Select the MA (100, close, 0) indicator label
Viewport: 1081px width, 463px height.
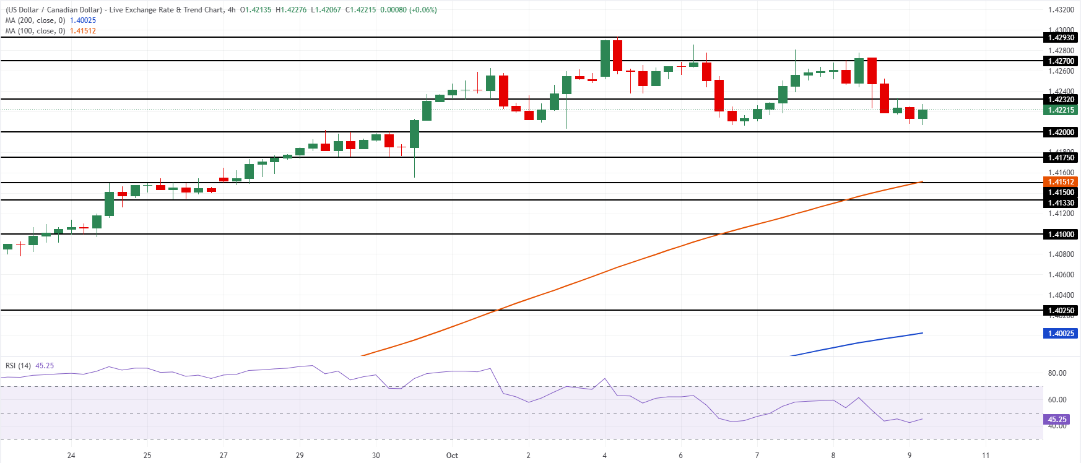tap(35, 31)
